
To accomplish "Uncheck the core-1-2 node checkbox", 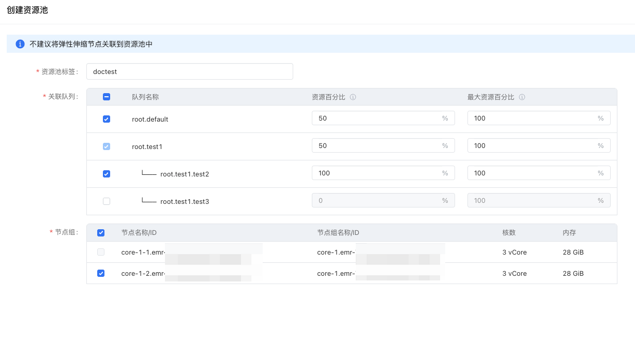I will click(x=101, y=273).
